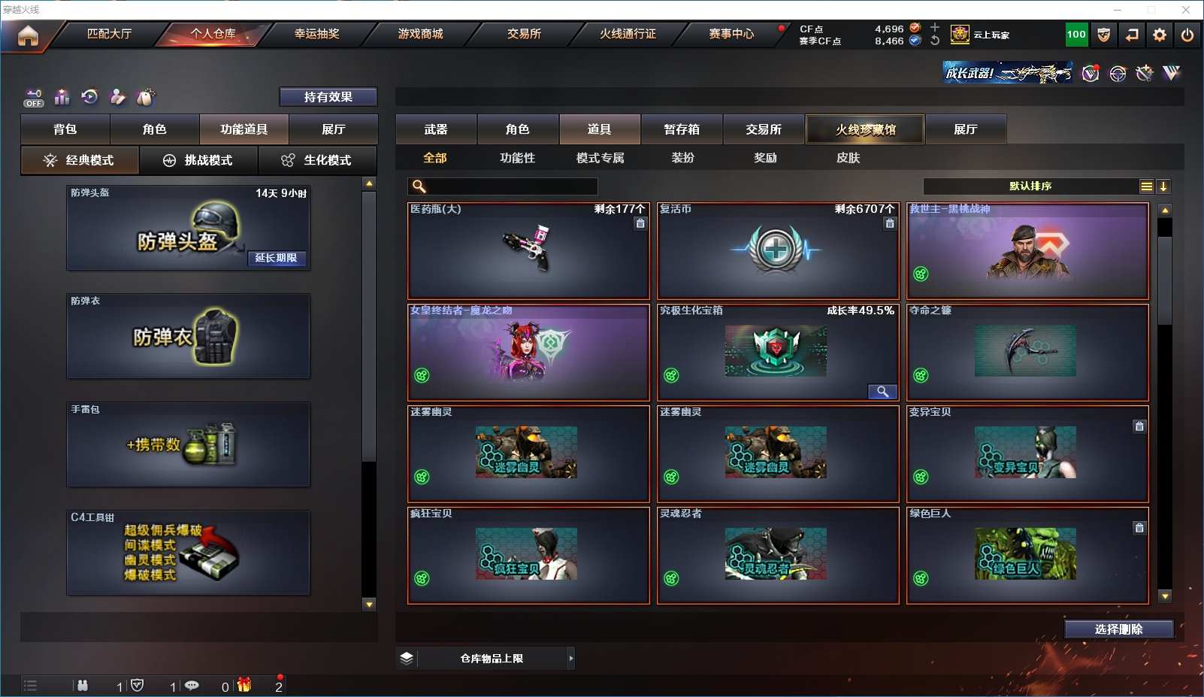The width and height of the screenshot is (1204, 697).
Task: Click the magnifier on 究极生化宝箱
Action: coord(882,392)
